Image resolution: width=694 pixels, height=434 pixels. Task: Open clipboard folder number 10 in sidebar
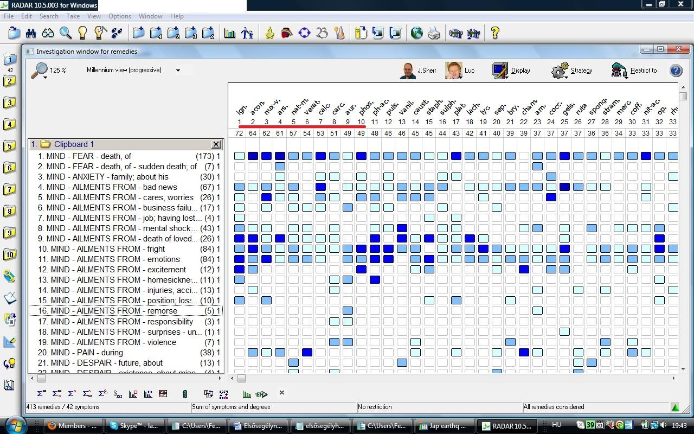(x=9, y=254)
